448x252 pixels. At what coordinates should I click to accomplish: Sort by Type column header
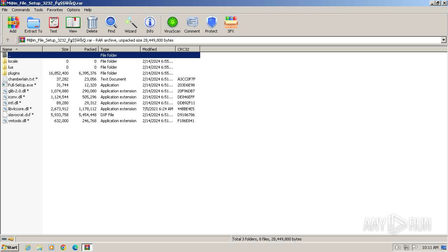tap(119, 49)
